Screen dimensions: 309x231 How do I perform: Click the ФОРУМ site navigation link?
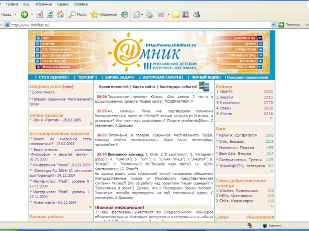pos(48,44)
